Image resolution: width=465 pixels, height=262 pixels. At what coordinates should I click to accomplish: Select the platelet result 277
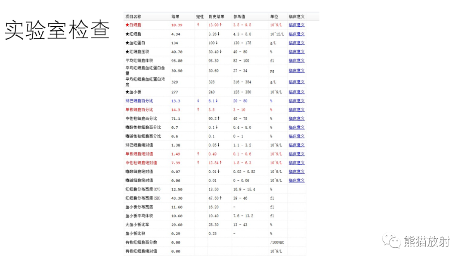pos(175,92)
